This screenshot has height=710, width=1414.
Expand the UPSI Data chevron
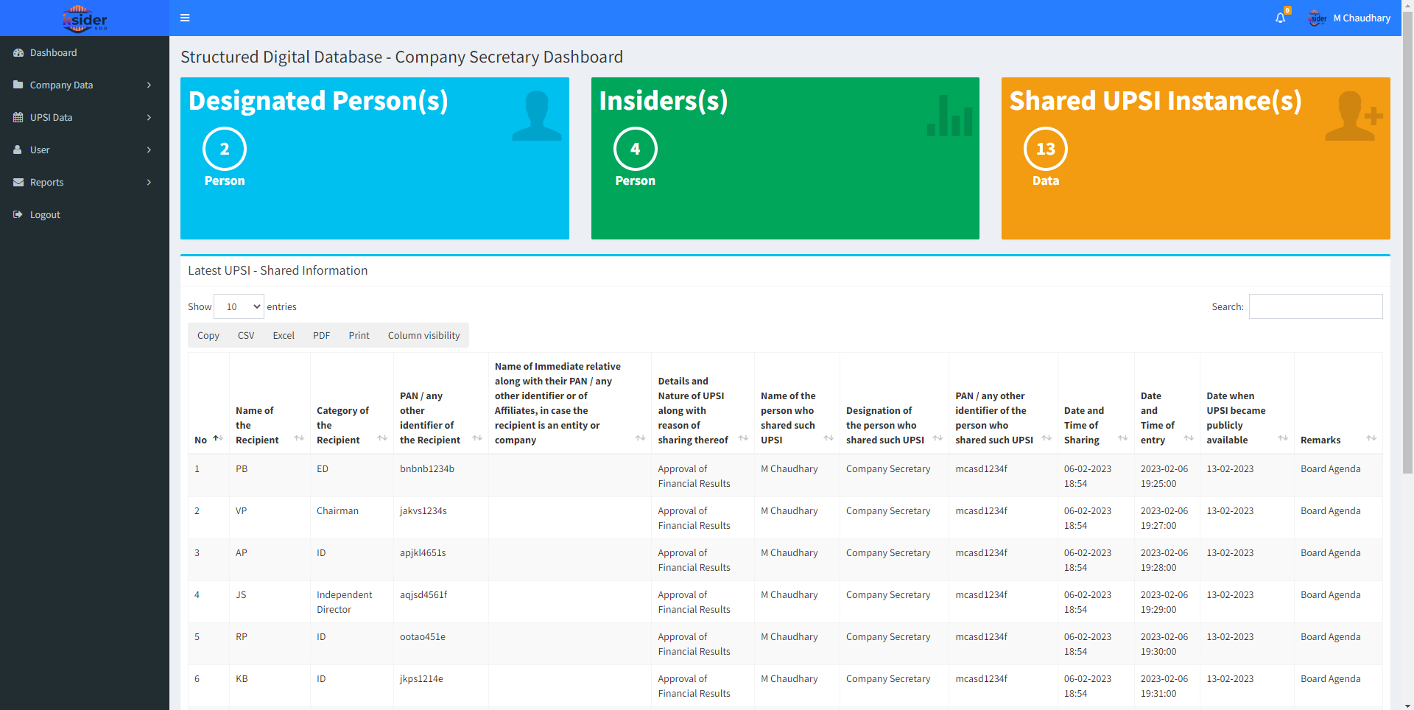150,118
